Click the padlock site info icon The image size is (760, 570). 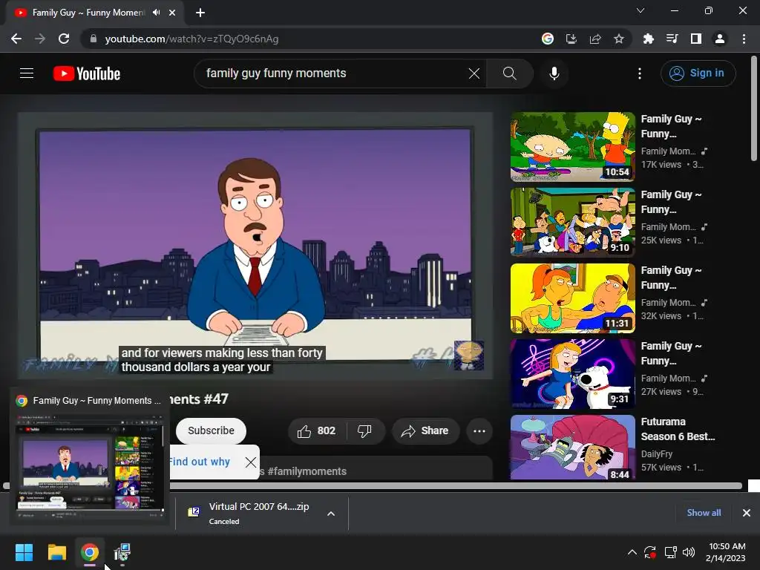click(x=94, y=39)
